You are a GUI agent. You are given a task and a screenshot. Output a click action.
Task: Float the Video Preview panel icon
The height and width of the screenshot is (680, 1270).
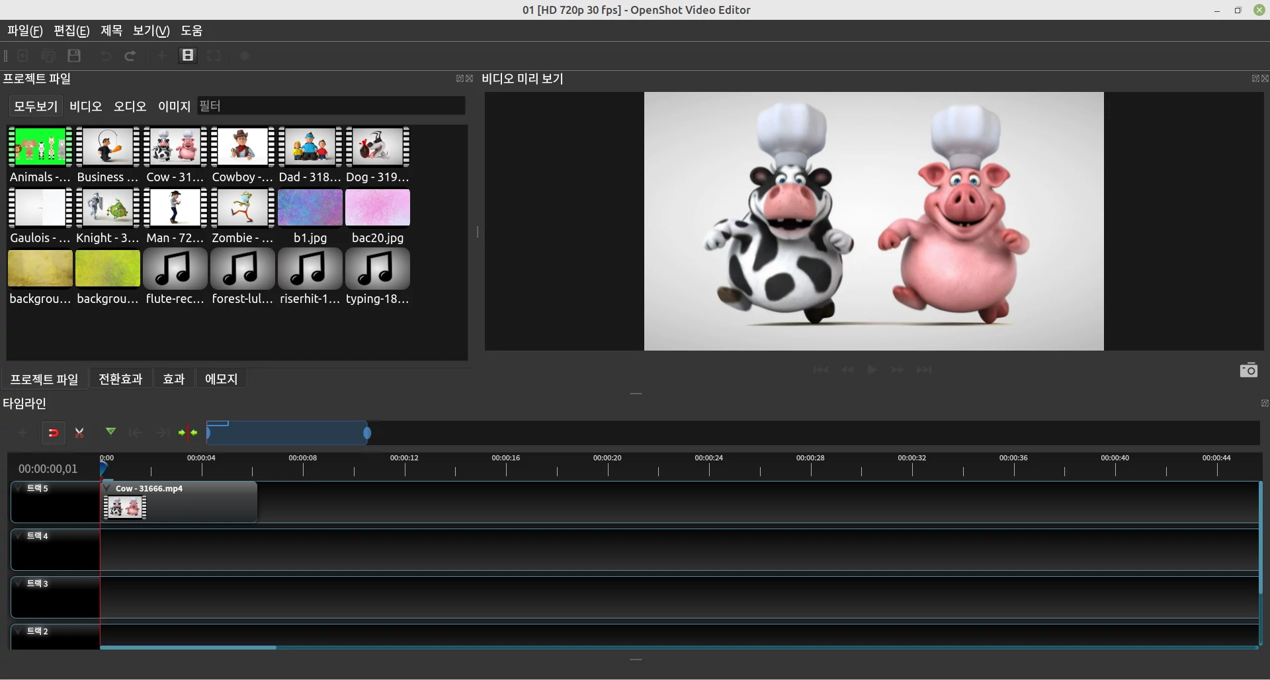(x=1255, y=79)
